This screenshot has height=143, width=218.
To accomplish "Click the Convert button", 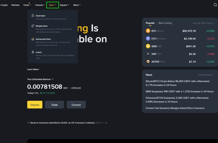I will 76,105.
